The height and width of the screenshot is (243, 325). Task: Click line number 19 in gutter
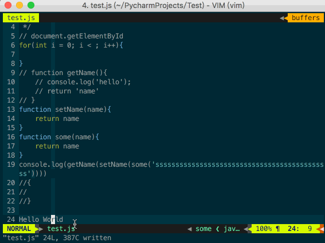coord(11,164)
